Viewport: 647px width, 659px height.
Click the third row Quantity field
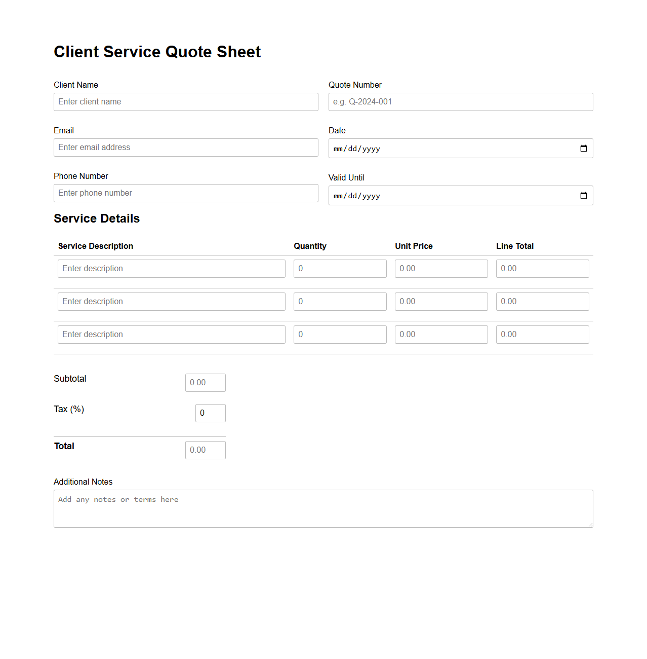340,334
